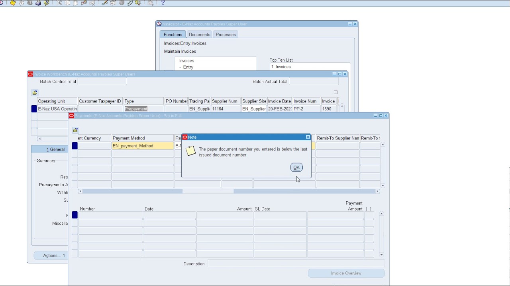Click the Edit Field pencil icon
This screenshot has height=286, width=510.
click(x=104, y=3)
